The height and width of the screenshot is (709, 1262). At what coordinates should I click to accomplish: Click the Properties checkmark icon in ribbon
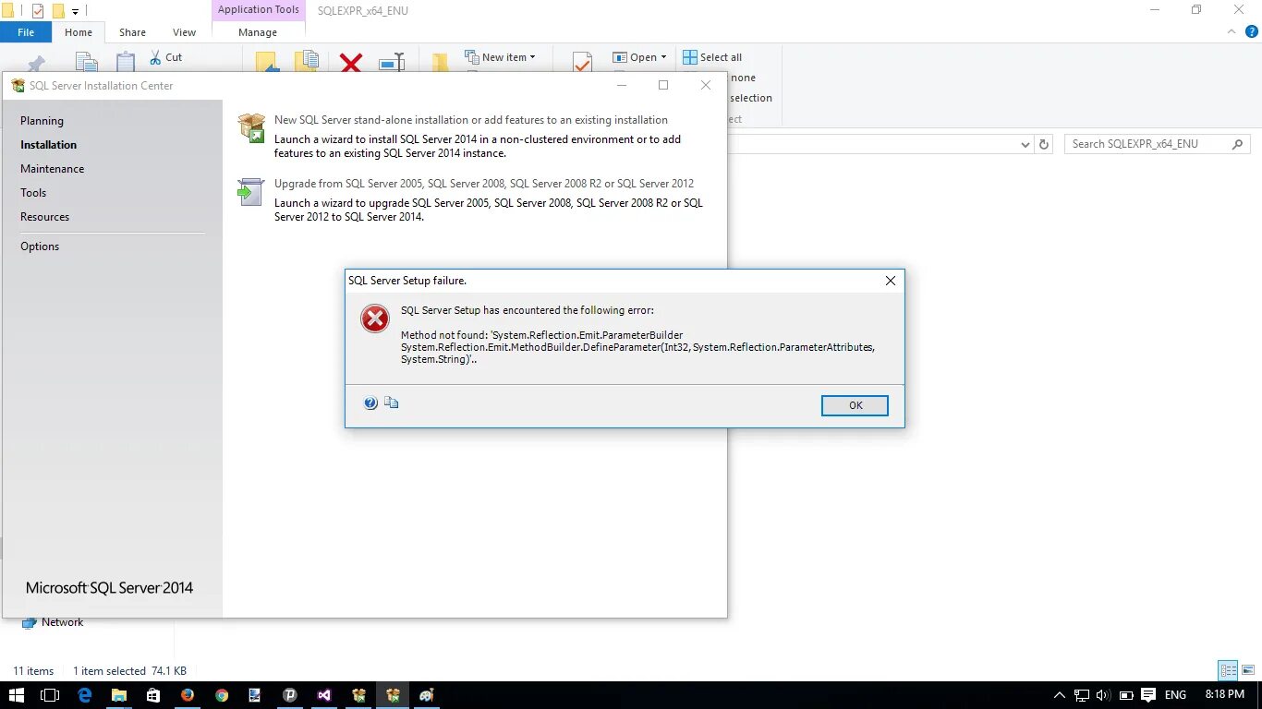pos(582,62)
